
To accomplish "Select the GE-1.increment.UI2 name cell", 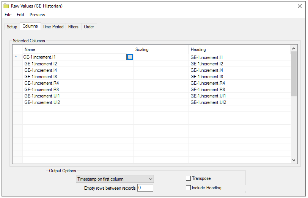I will pyautogui.click(x=78, y=102).
